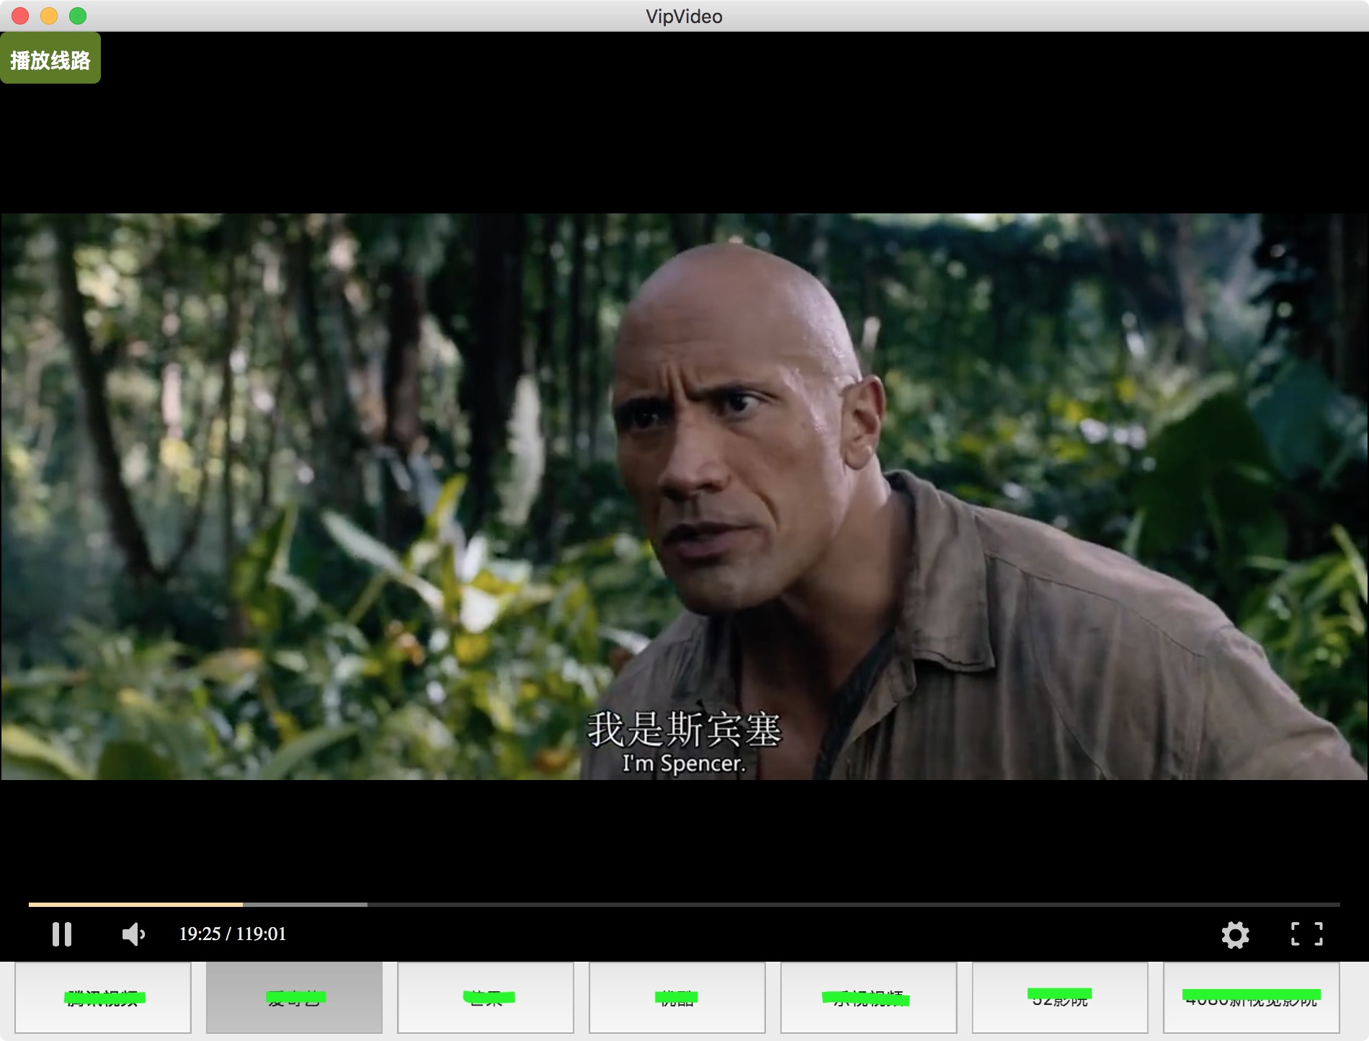Pause the playing video
This screenshot has width=1369, height=1041.
tap(62, 934)
